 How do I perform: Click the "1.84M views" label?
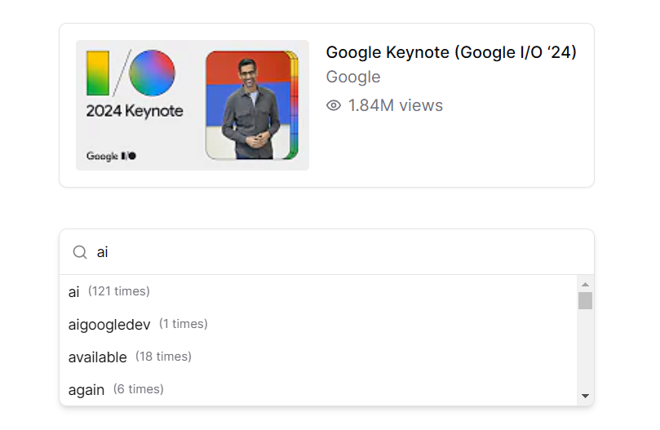(396, 105)
